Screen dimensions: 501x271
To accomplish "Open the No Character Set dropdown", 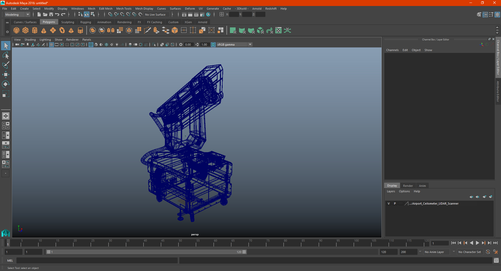I will point(470,252).
